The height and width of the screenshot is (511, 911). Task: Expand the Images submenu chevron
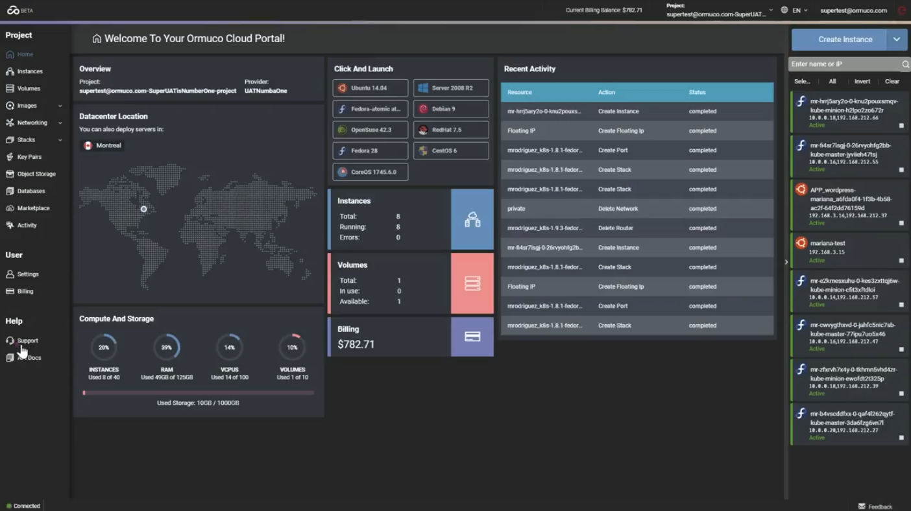tap(60, 106)
